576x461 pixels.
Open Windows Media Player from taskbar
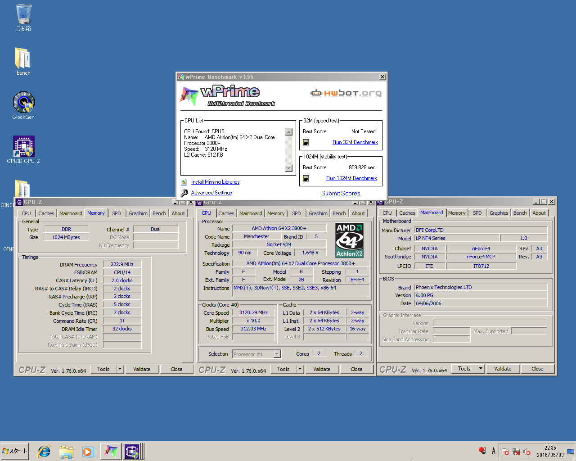point(88,452)
